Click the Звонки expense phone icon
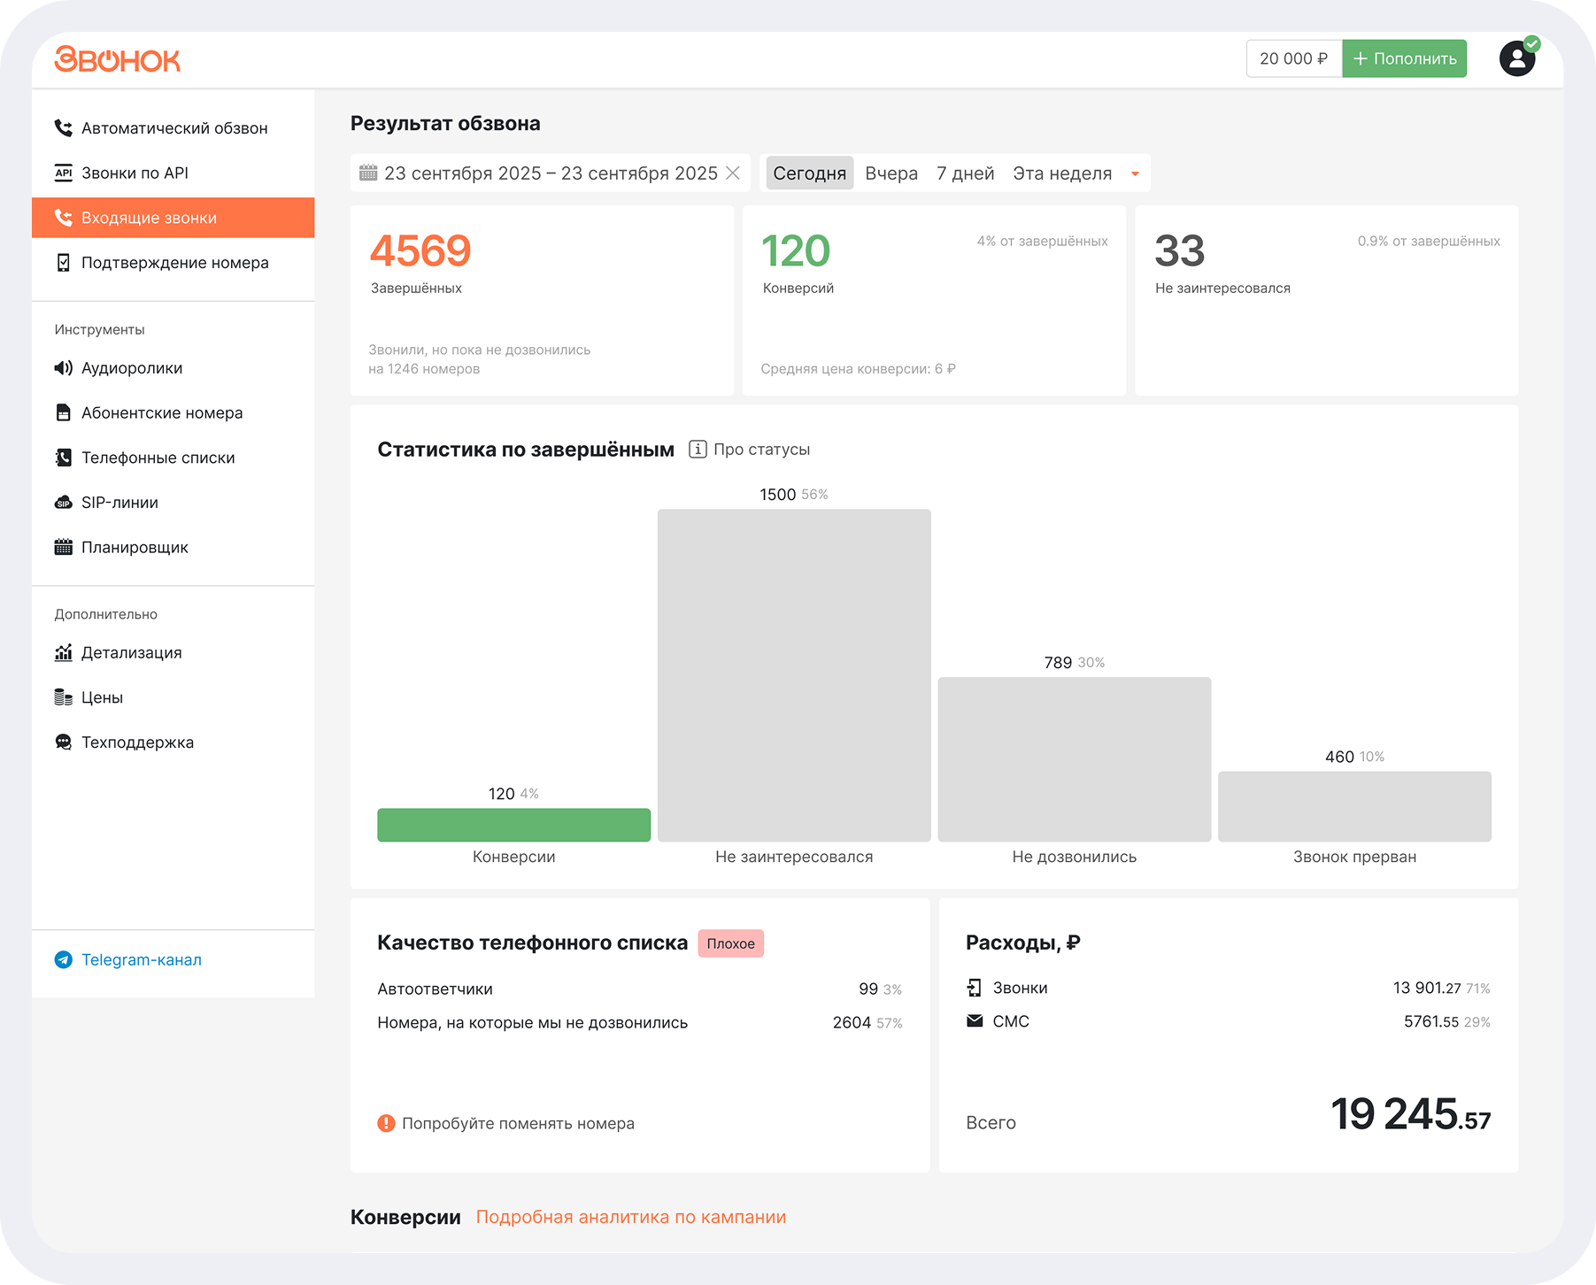The image size is (1596, 1285). point(975,988)
